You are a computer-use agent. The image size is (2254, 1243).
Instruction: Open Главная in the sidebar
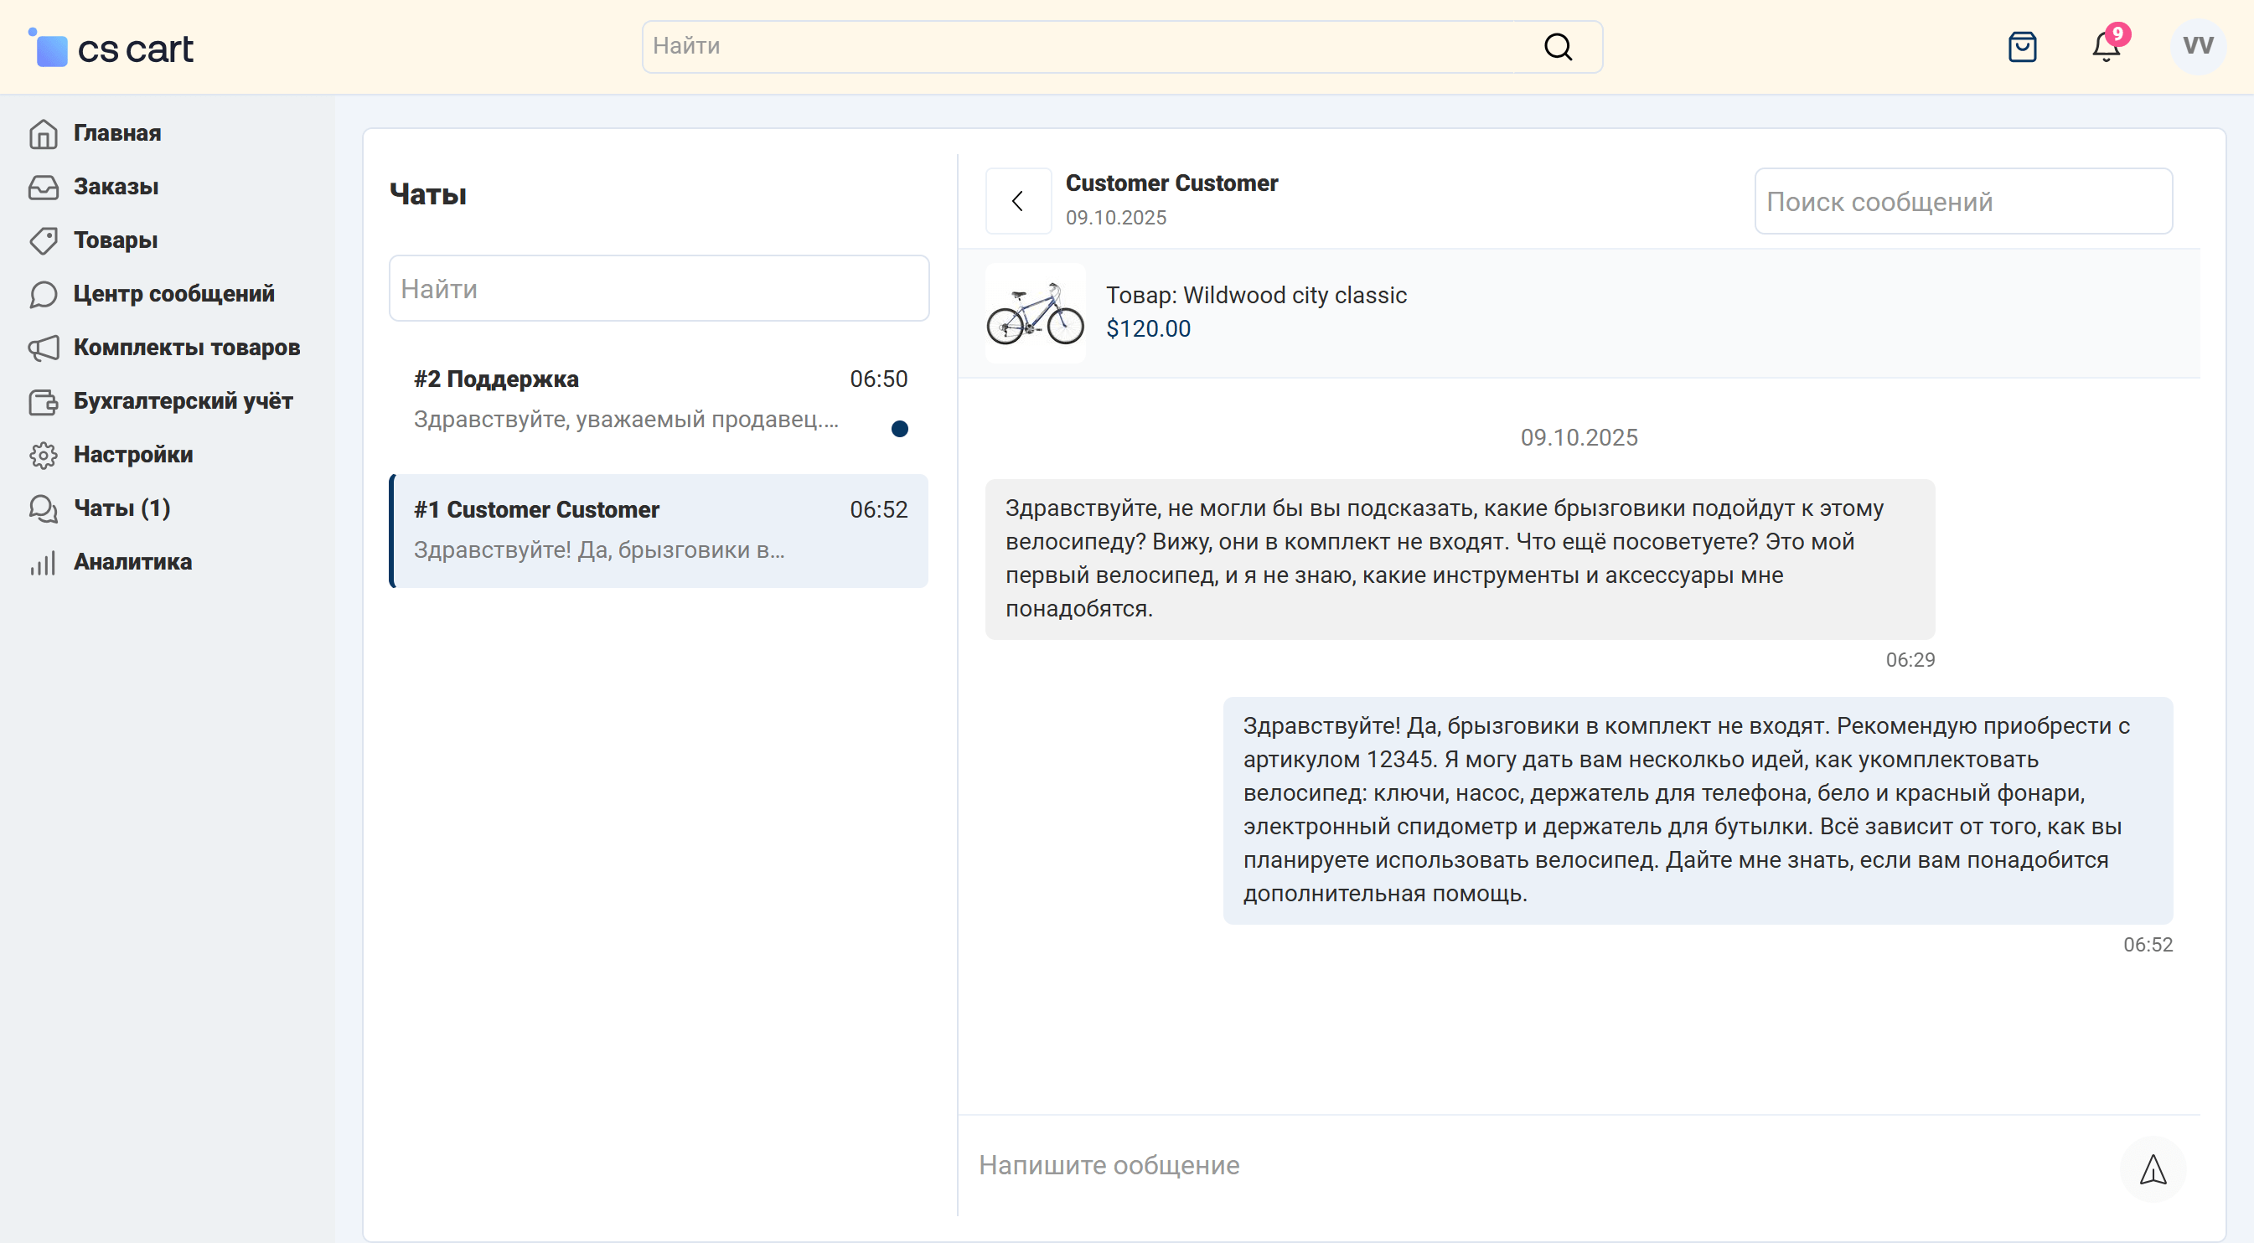[x=116, y=133]
